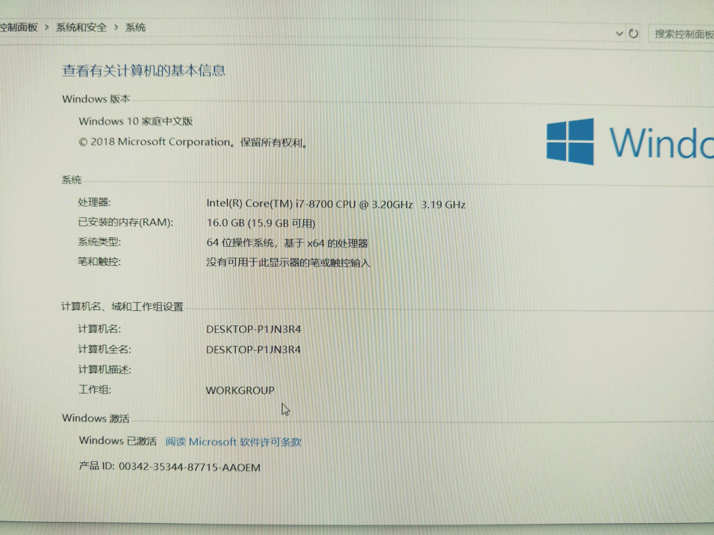The width and height of the screenshot is (714, 535).
Task: Click Windows 已激活 status text
Action: pos(118,441)
